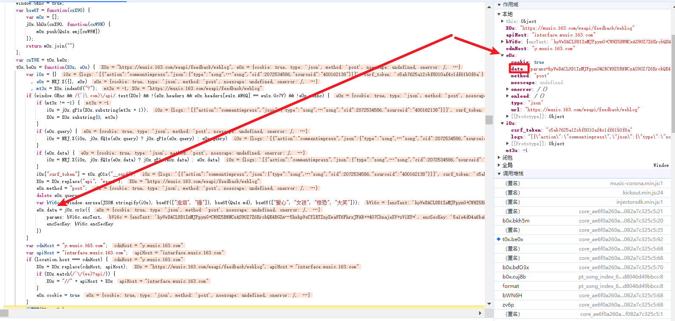The image size is (675, 321).
Task: Select the iOx logs property
Action: (x=591, y=137)
